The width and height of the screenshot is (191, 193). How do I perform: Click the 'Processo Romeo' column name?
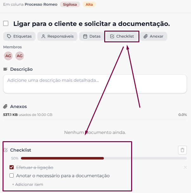pos(41,4)
